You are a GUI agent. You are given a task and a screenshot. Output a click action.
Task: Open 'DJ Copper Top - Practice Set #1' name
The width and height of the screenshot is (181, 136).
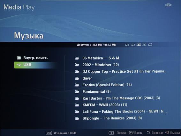[125, 72]
